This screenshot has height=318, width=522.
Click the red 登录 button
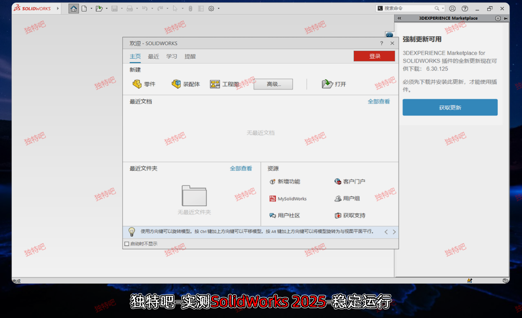click(374, 56)
